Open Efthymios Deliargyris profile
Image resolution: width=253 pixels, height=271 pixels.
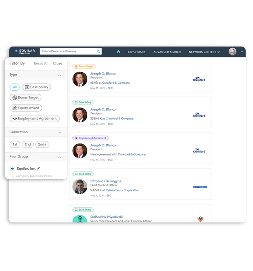tap(106, 181)
